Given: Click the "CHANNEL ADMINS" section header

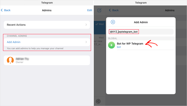Looking at the screenshot, I should pos(17,36).
